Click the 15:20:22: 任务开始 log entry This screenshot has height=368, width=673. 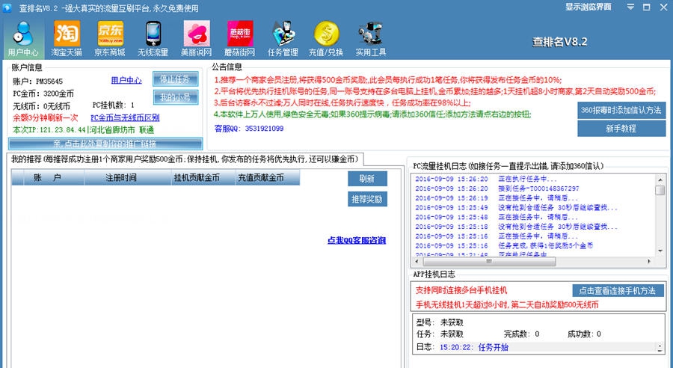click(474, 347)
